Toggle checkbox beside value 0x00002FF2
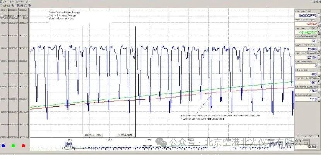 click(319, 15)
